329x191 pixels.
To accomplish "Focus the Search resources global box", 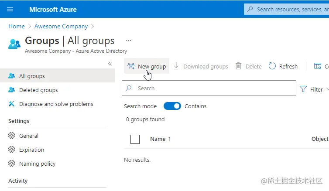I will (x=286, y=9).
